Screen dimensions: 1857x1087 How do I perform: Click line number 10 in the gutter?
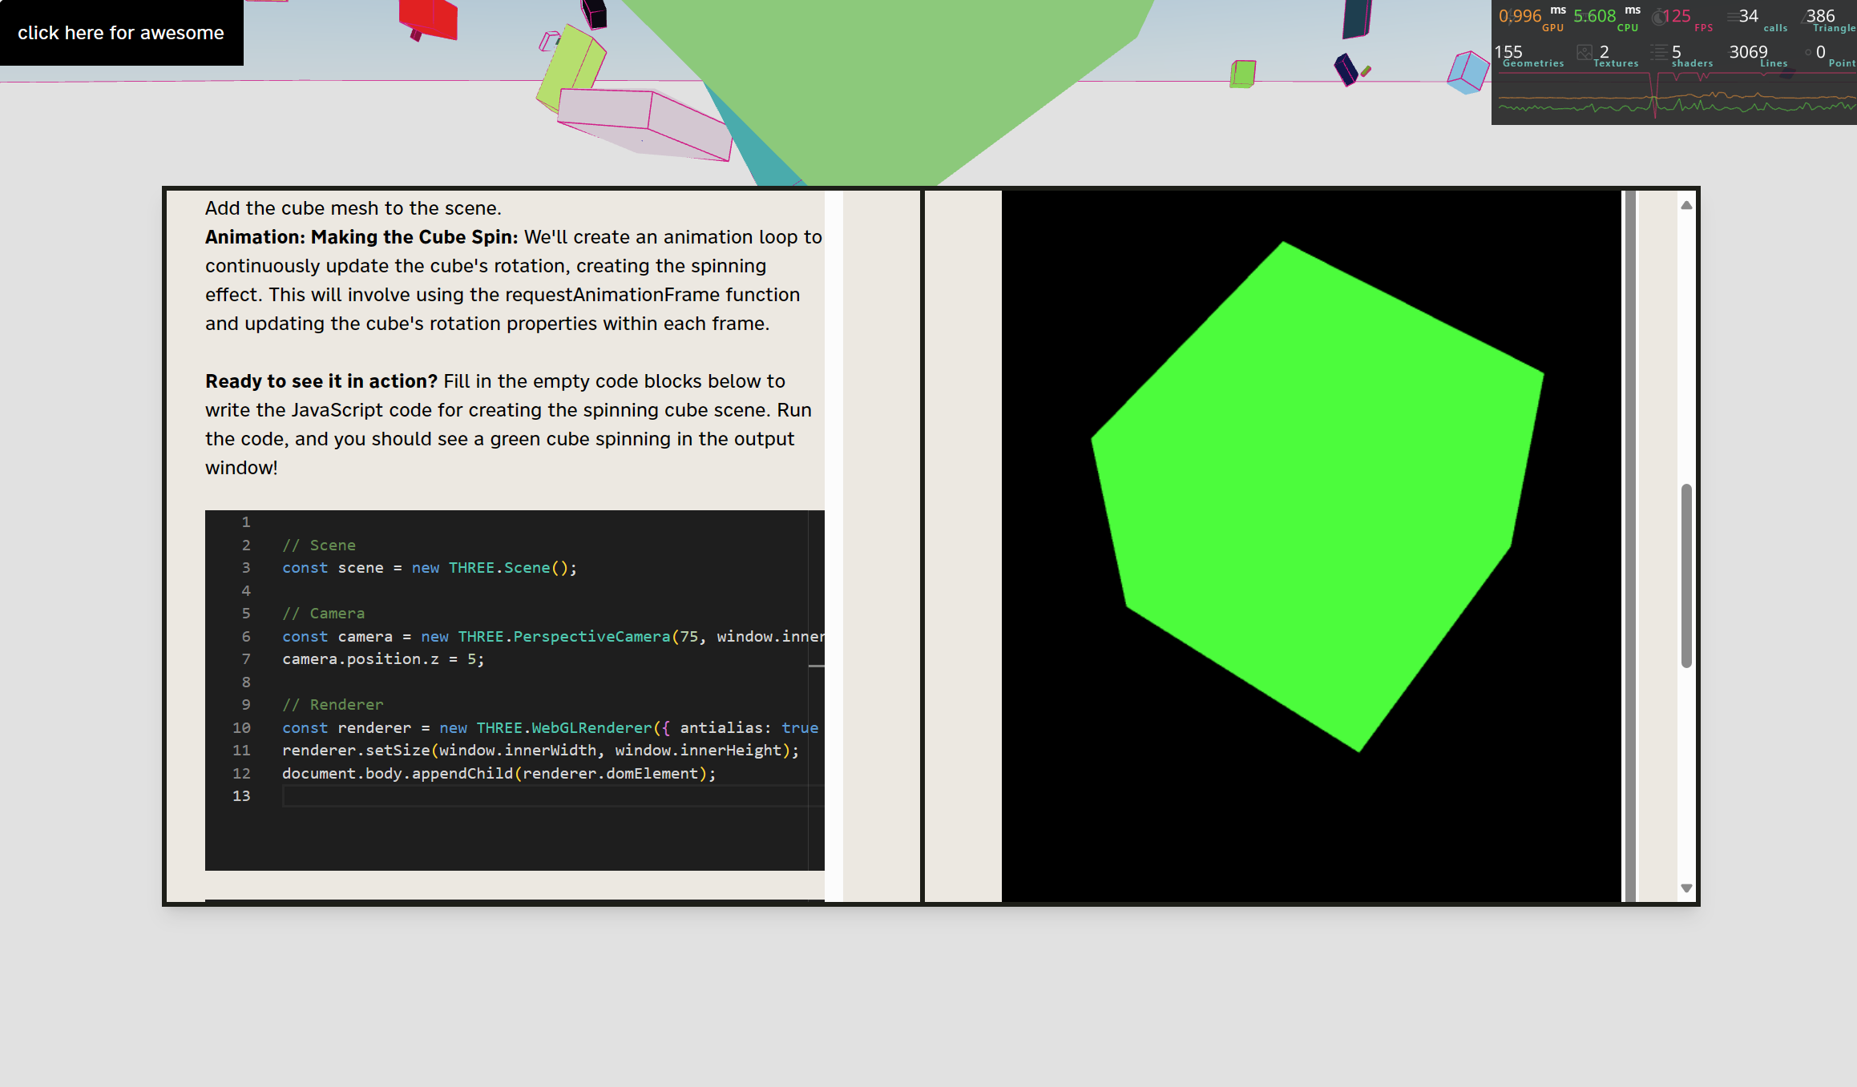coord(241,728)
